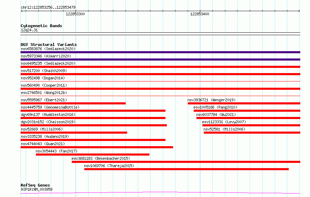Click the nsv5595967 (Ebert2021) red bar
310x197 pixels.
coord(73,103)
